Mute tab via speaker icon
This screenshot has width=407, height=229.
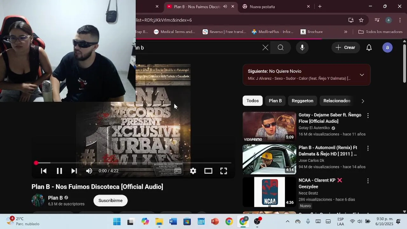225,6
